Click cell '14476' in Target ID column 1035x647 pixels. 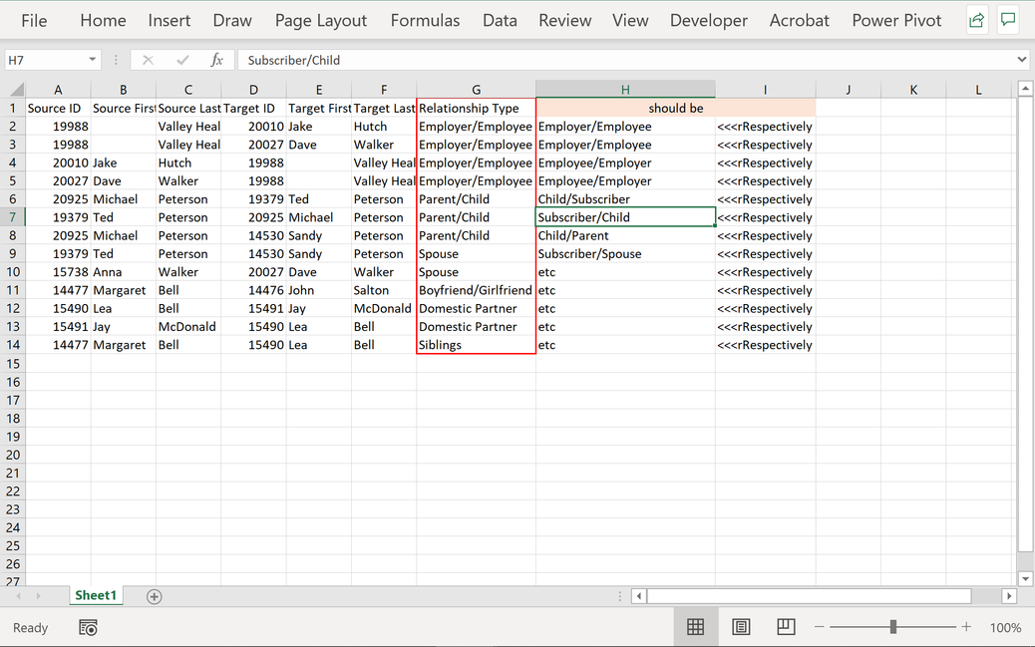(x=253, y=290)
